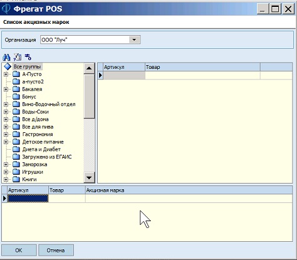Expand the Все для пива group

6,127
